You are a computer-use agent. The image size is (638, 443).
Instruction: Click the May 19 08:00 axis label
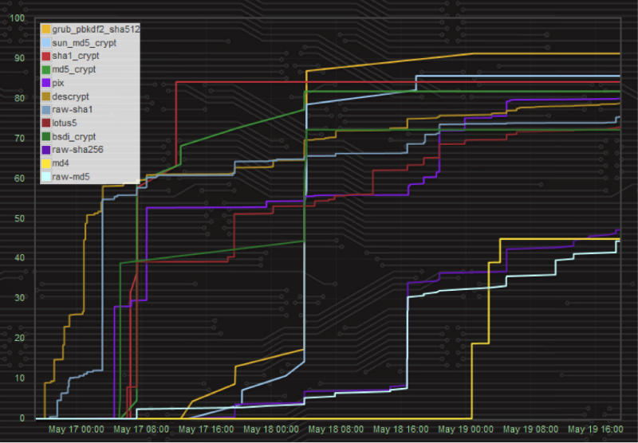point(530,429)
